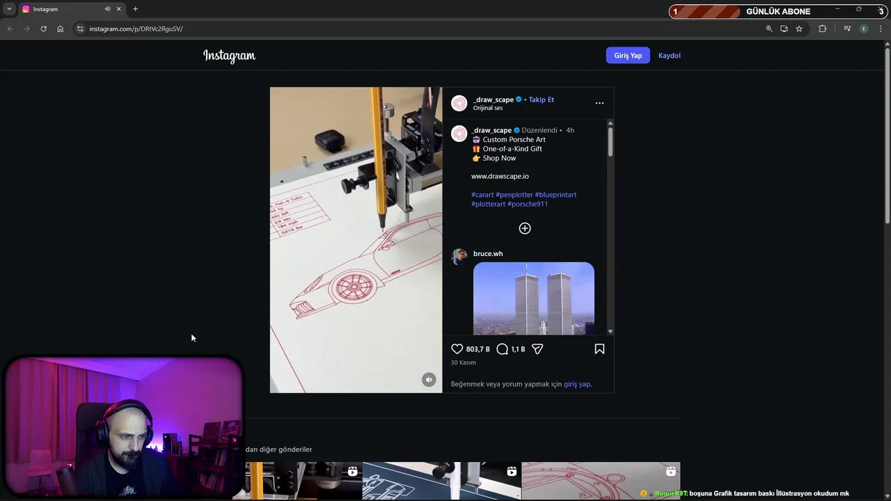Click the 30 Kasım post date

[463, 363]
